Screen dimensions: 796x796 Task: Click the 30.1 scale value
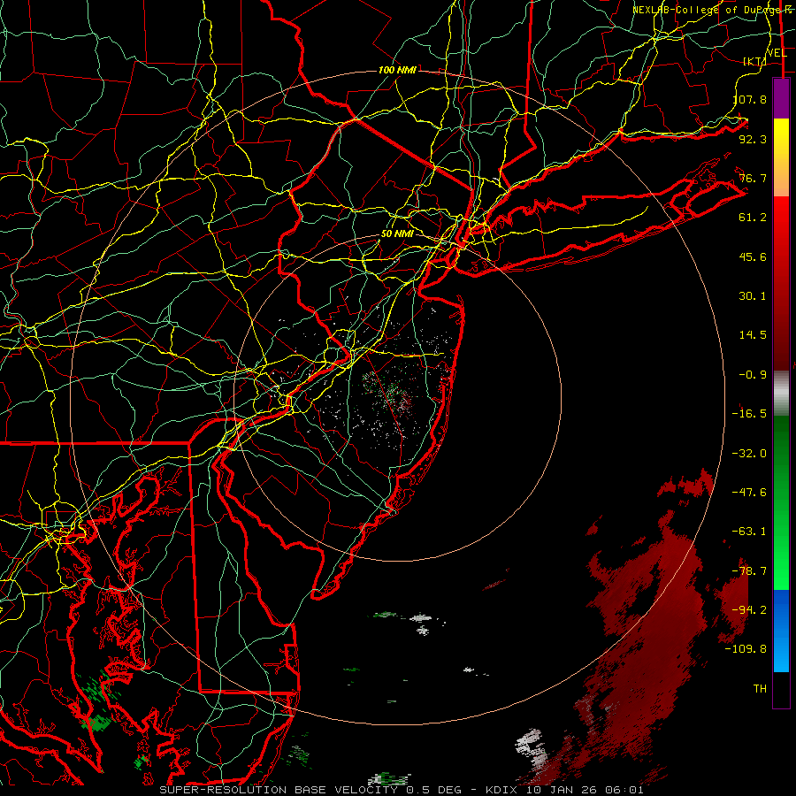[753, 296]
